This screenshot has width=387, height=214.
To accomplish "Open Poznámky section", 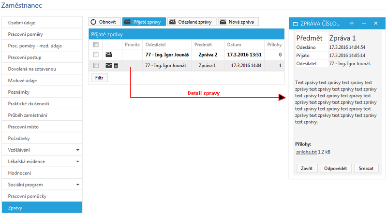I will point(42,92).
